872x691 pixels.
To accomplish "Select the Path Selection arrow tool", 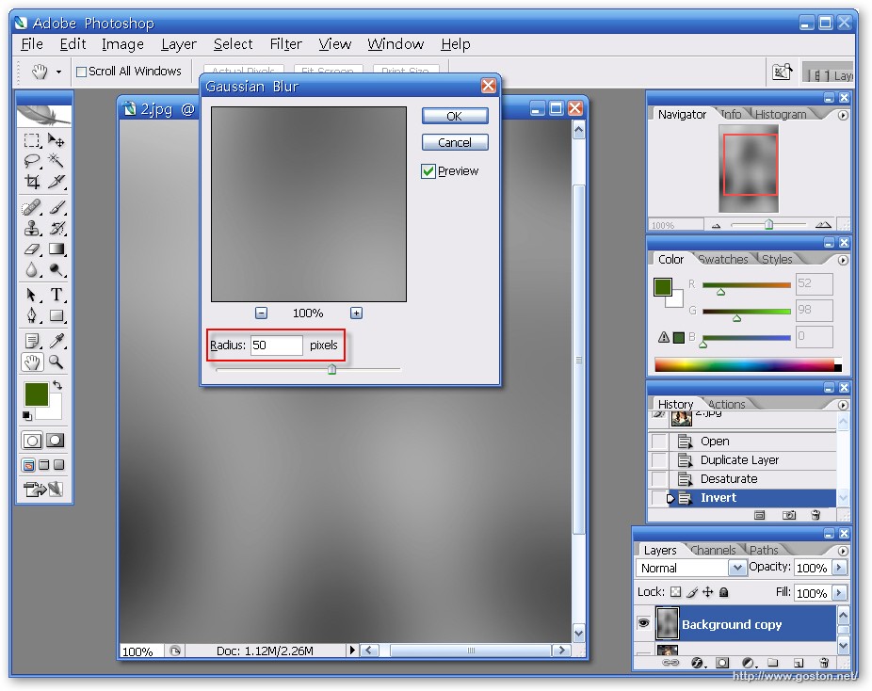I will [x=32, y=295].
